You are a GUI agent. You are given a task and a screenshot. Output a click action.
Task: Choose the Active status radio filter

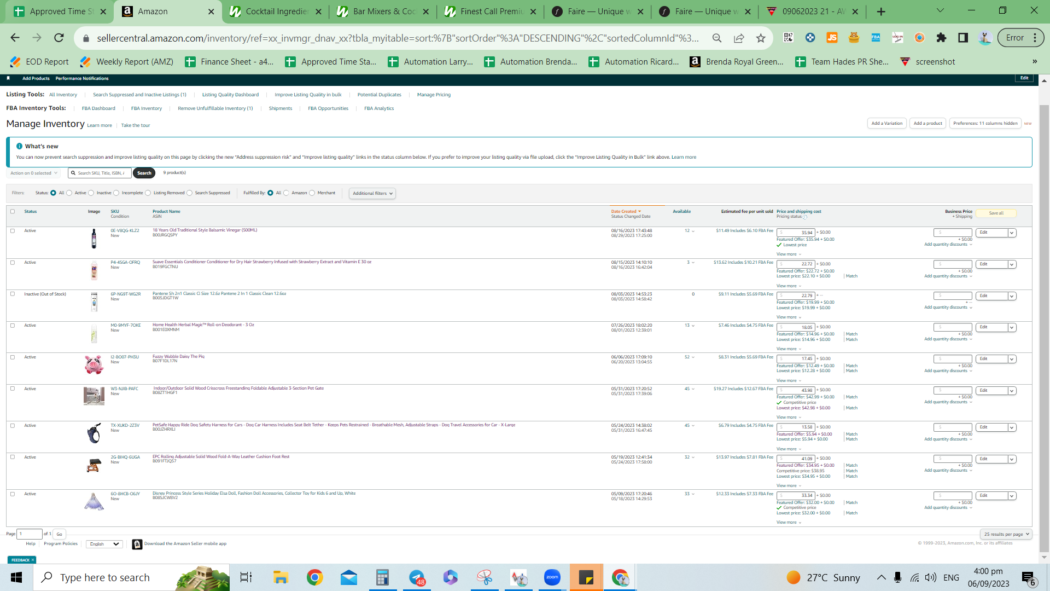(x=69, y=193)
